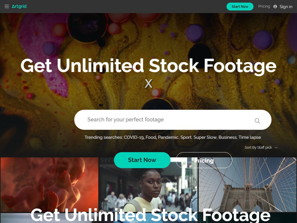This screenshot has height=223, width=297.
Task: Focus the Search for your perfect footage field
Action: (x=173, y=120)
